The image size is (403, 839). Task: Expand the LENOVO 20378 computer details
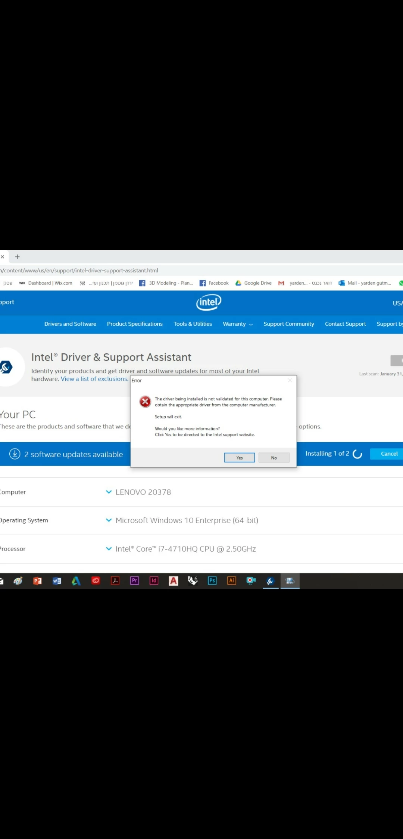pyautogui.click(x=109, y=492)
